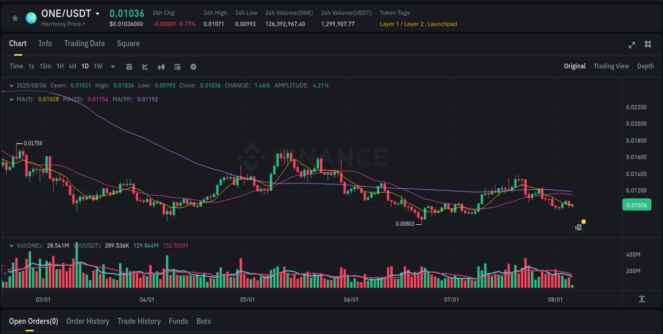
Task: Open the chart settings gear icon
Action: pyautogui.click(x=193, y=67)
